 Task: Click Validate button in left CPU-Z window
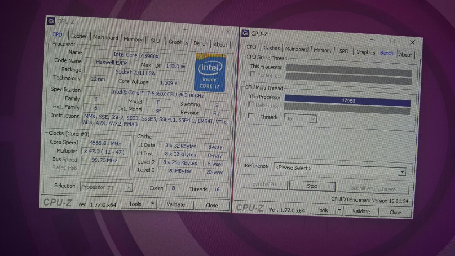176,204
